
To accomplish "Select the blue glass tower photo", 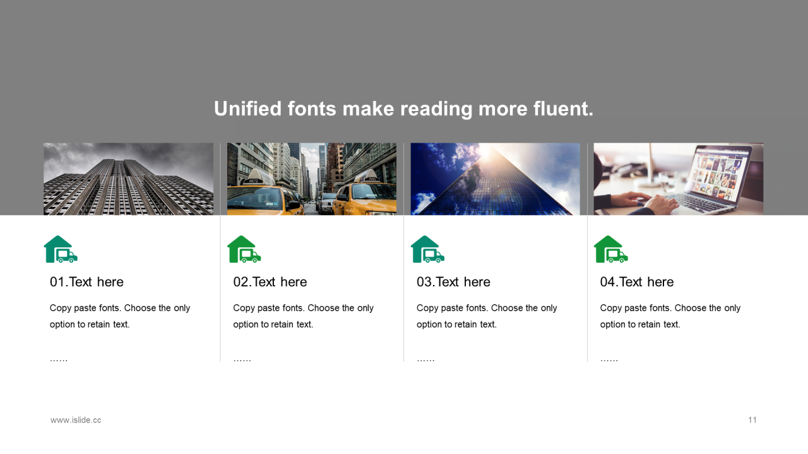I will (x=495, y=179).
